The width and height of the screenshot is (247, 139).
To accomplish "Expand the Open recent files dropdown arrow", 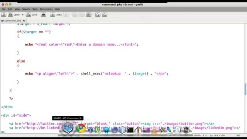I will coord(23,15).
